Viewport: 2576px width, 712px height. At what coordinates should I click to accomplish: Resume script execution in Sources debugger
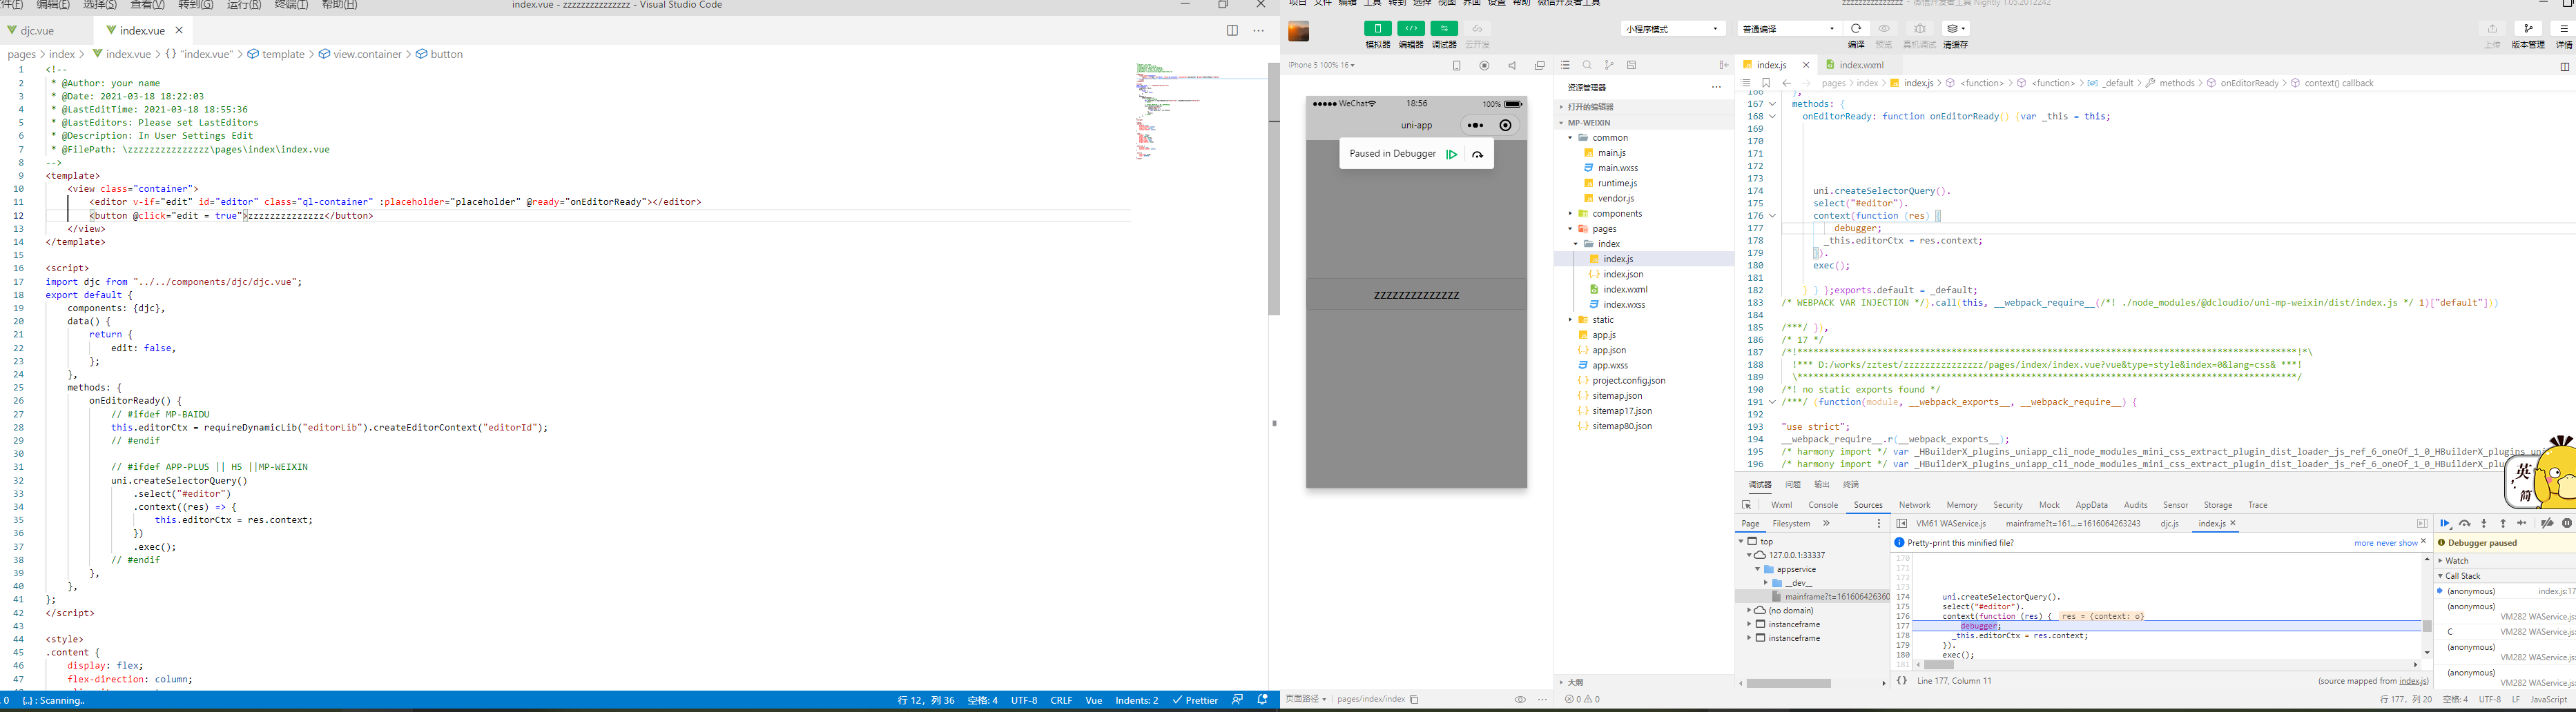coord(2445,523)
